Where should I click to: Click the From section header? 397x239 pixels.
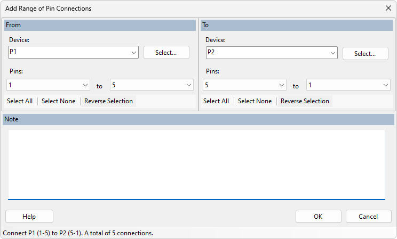pos(100,25)
